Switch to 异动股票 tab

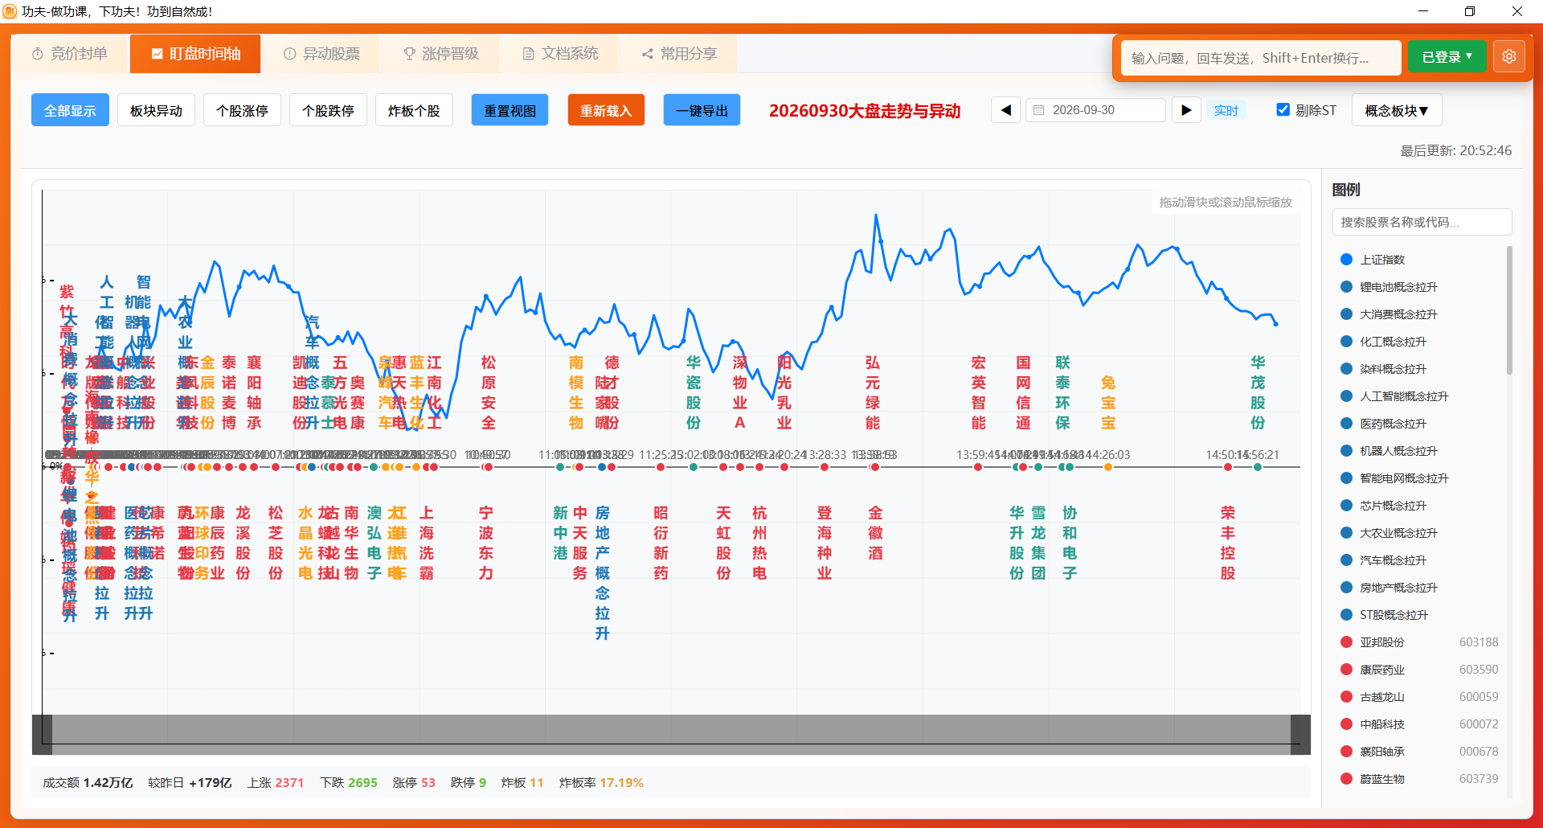point(321,54)
